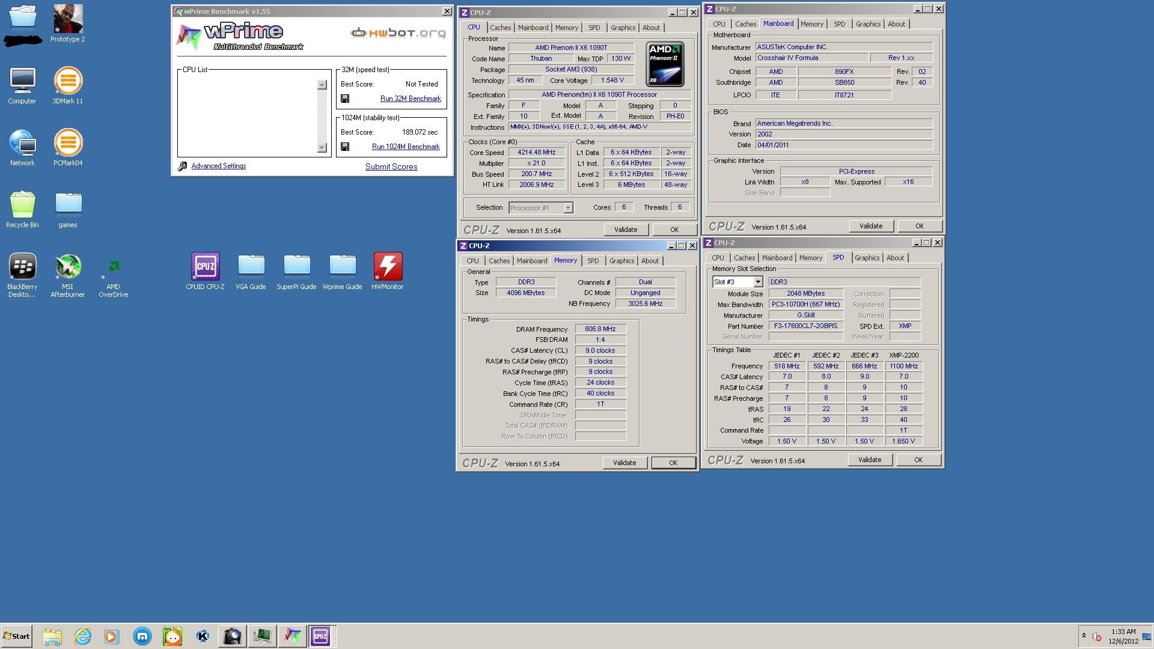Open the Network desktop icon

point(22,148)
